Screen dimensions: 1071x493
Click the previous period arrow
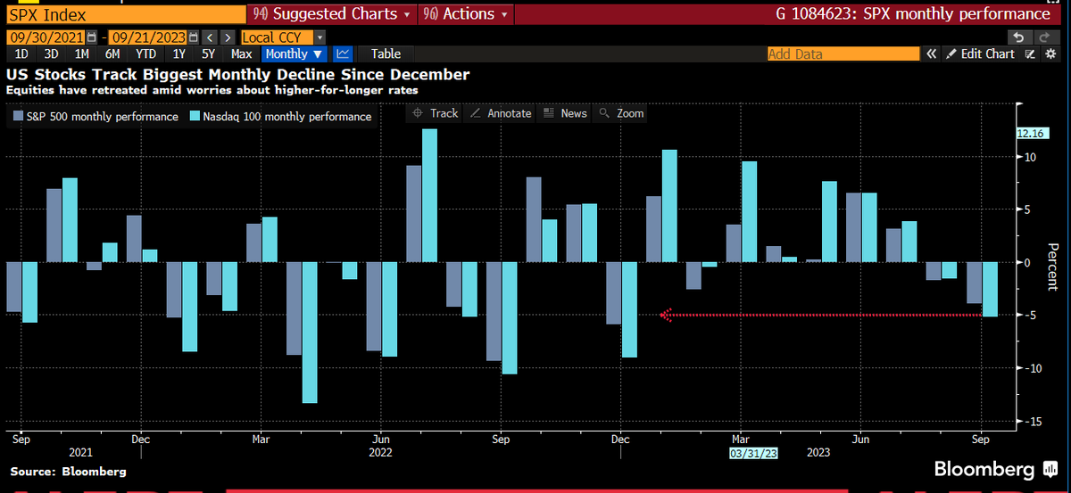tap(208, 37)
